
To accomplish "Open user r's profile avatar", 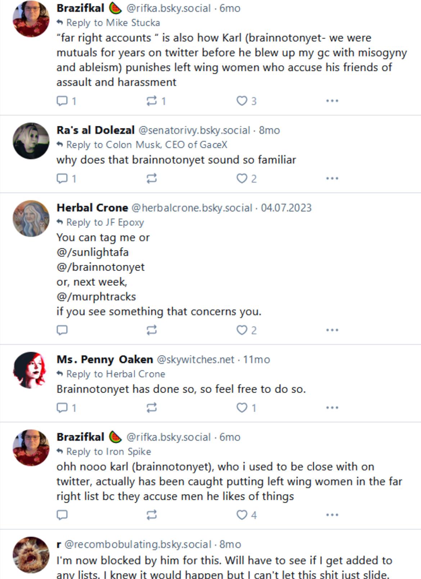I will tap(31, 555).
